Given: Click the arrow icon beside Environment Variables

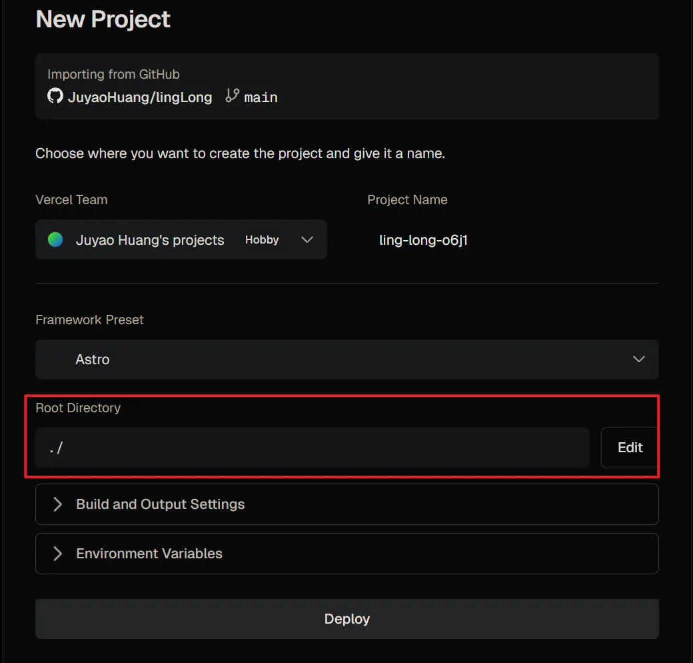Looking at the screenshot, I should pos(57,554).
